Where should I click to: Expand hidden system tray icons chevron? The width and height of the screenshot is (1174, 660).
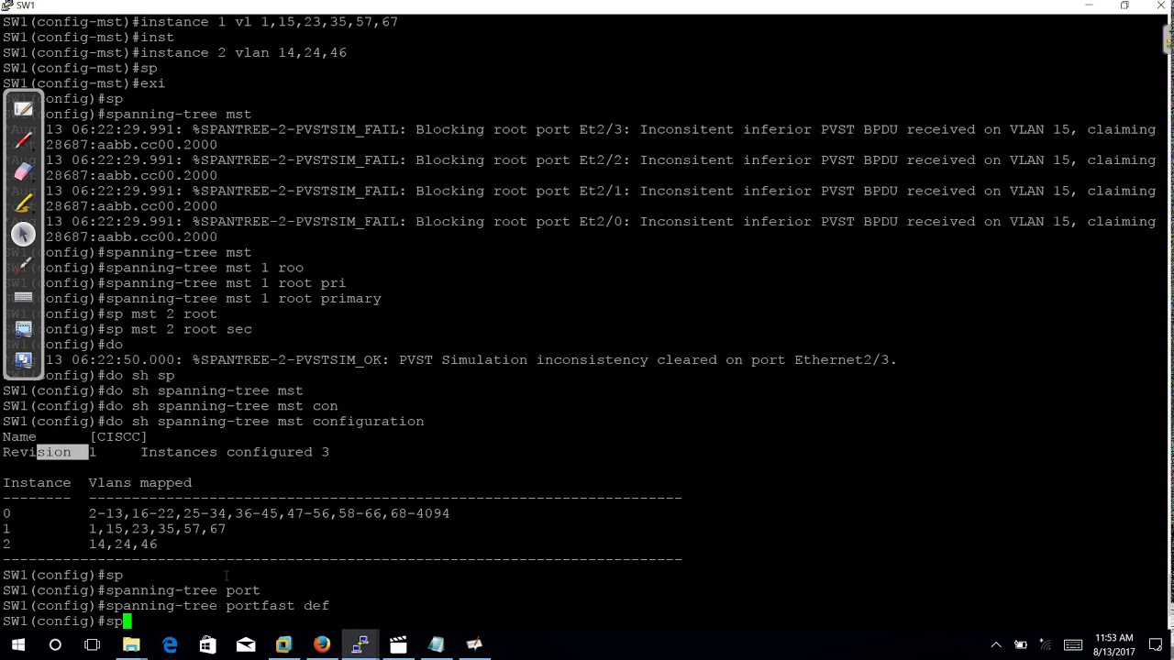(996, 645)
